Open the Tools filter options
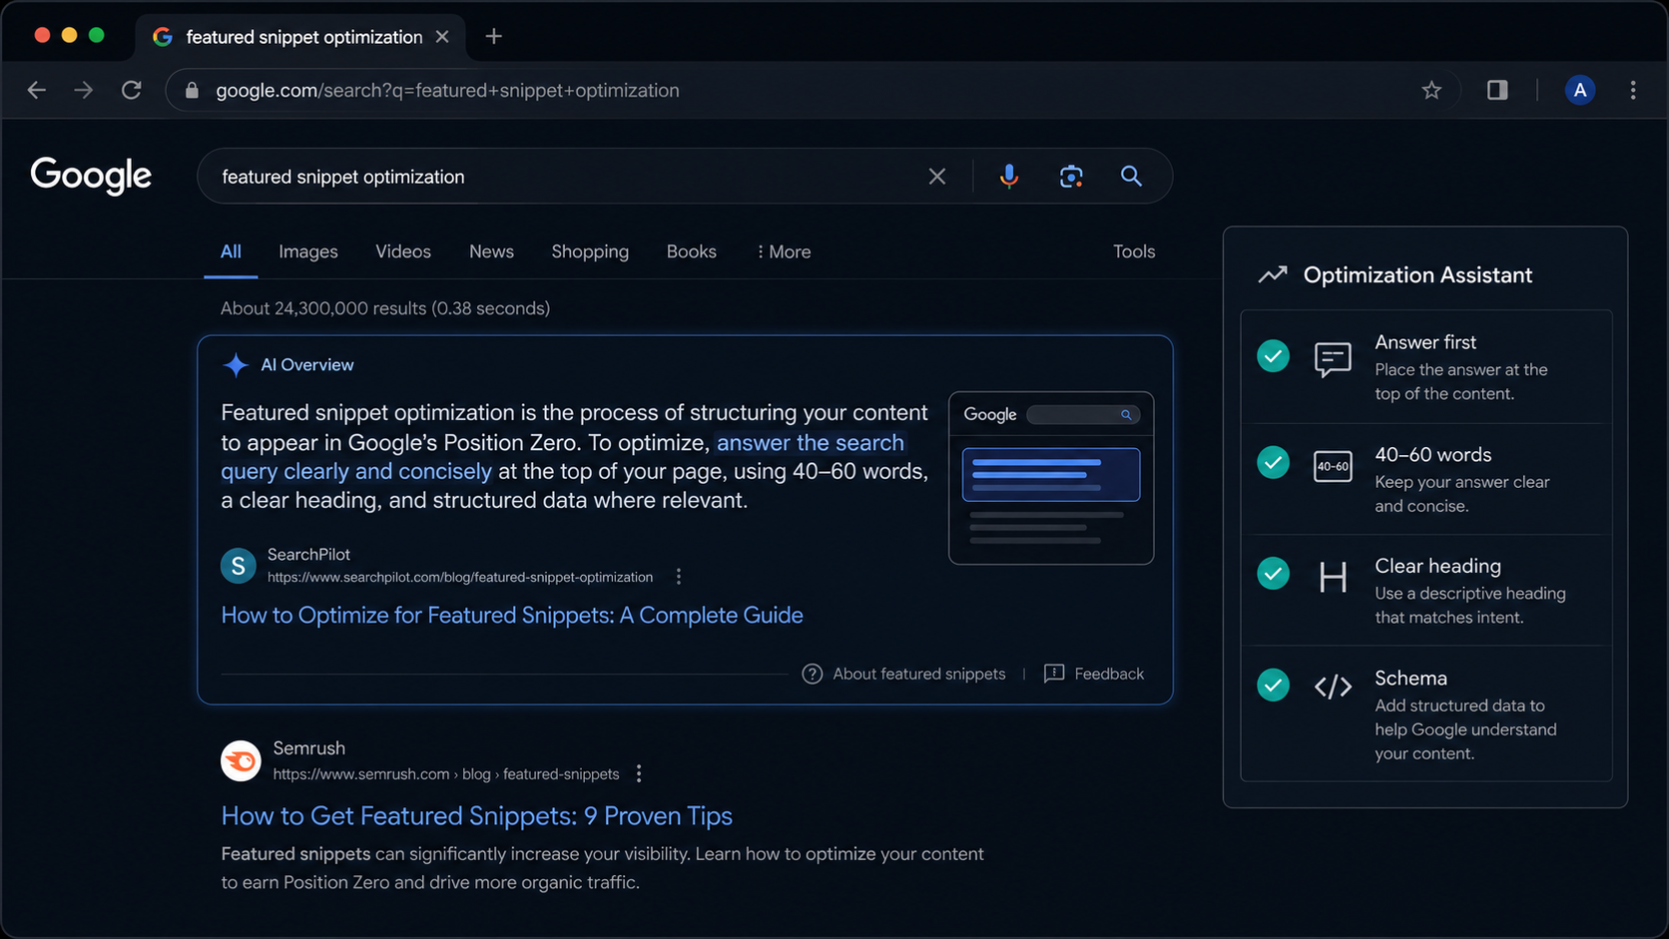Viewport: 1669px width, 939px height. point(1134,251)
